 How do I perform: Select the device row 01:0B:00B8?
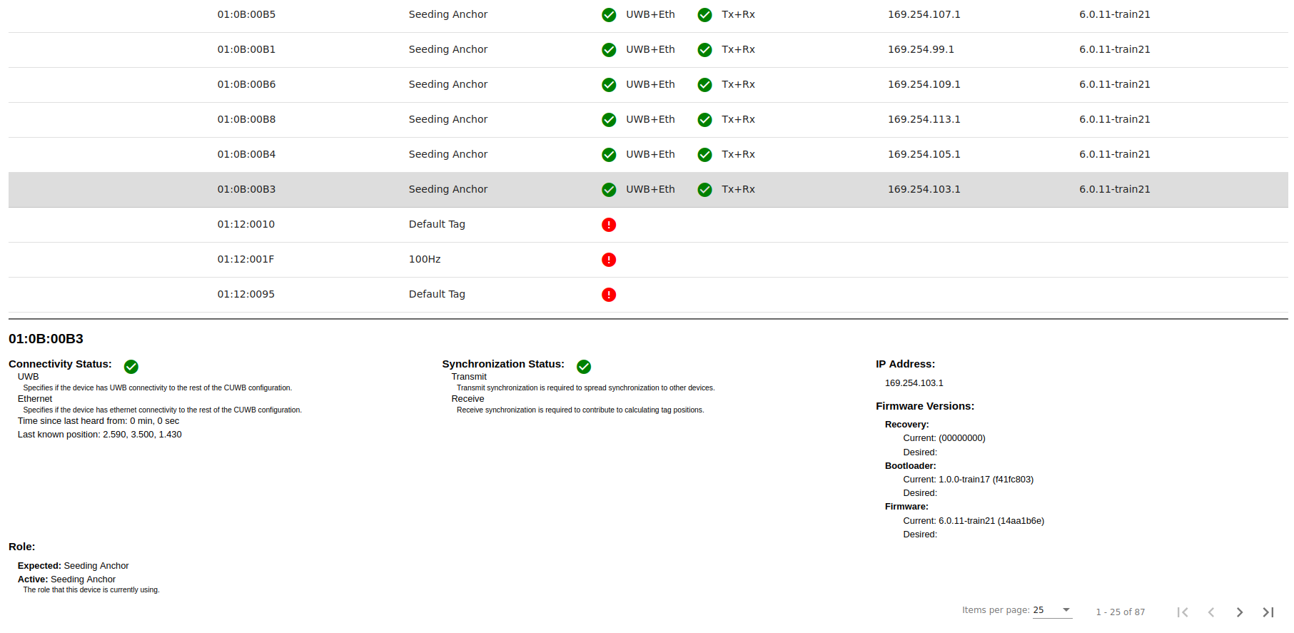(x=246, y=119)
